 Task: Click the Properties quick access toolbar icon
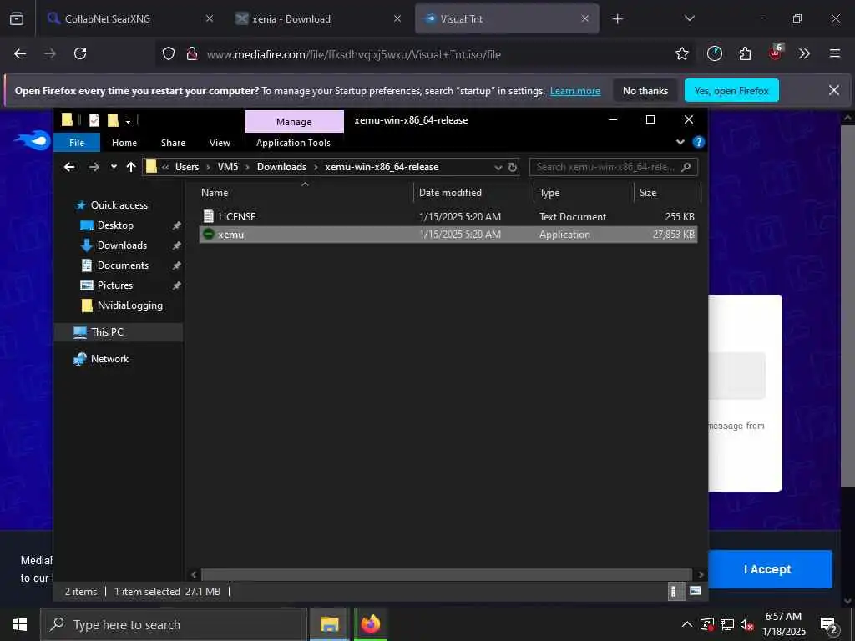coord(94,120)
